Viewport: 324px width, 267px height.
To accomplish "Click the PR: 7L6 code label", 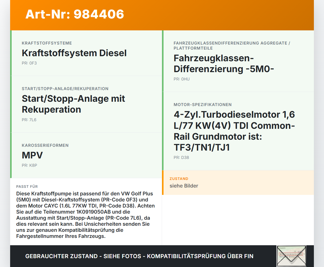I will [29, 119].
